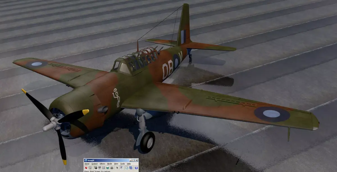Viewport: 337px width, 172px height.
Task: Open the View menu in SnagIt
Action: click(116, 164)
